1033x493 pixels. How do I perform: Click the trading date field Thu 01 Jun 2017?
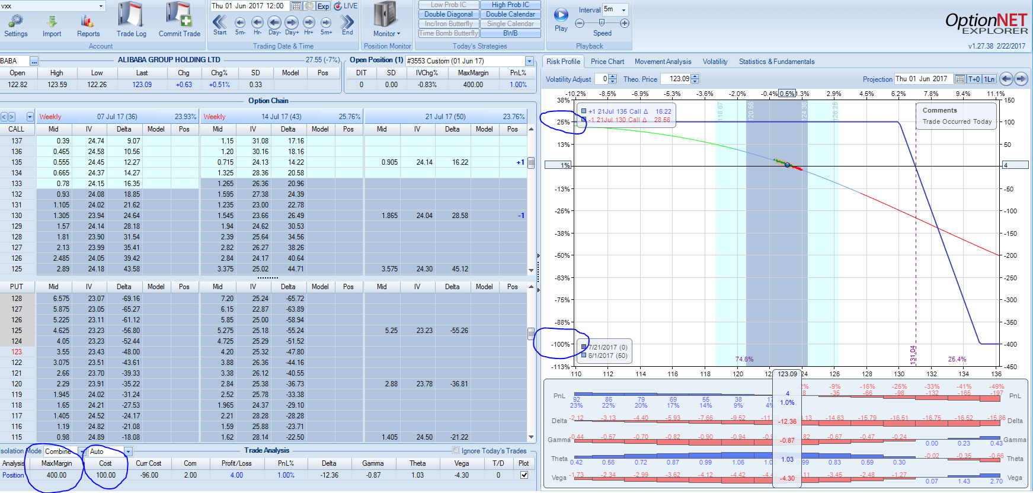tap(250, 6)
